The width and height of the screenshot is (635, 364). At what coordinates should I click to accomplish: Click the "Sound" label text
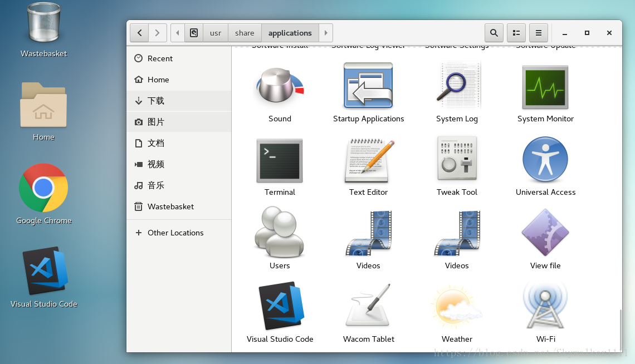point(280,119)
